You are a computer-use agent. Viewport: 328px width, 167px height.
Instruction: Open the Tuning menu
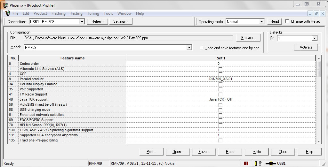93,13
